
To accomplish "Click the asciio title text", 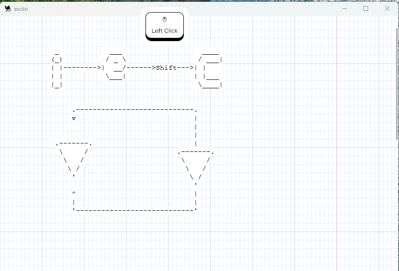I will coord(22,8).
